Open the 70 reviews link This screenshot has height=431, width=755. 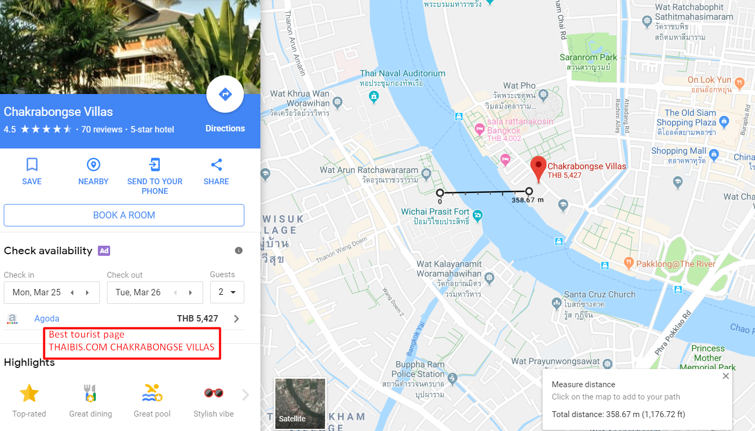pos(102,129)
